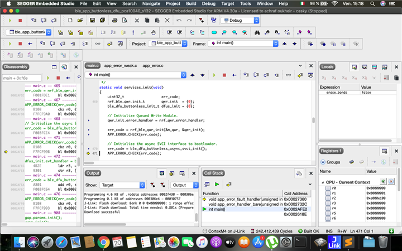Move down one frame with the down arrow

[294, 44]
